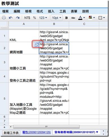This screenshot has width=109, height=137.
Task: Select the ig/submit URL cell in row 4
Action: [54, 76]
